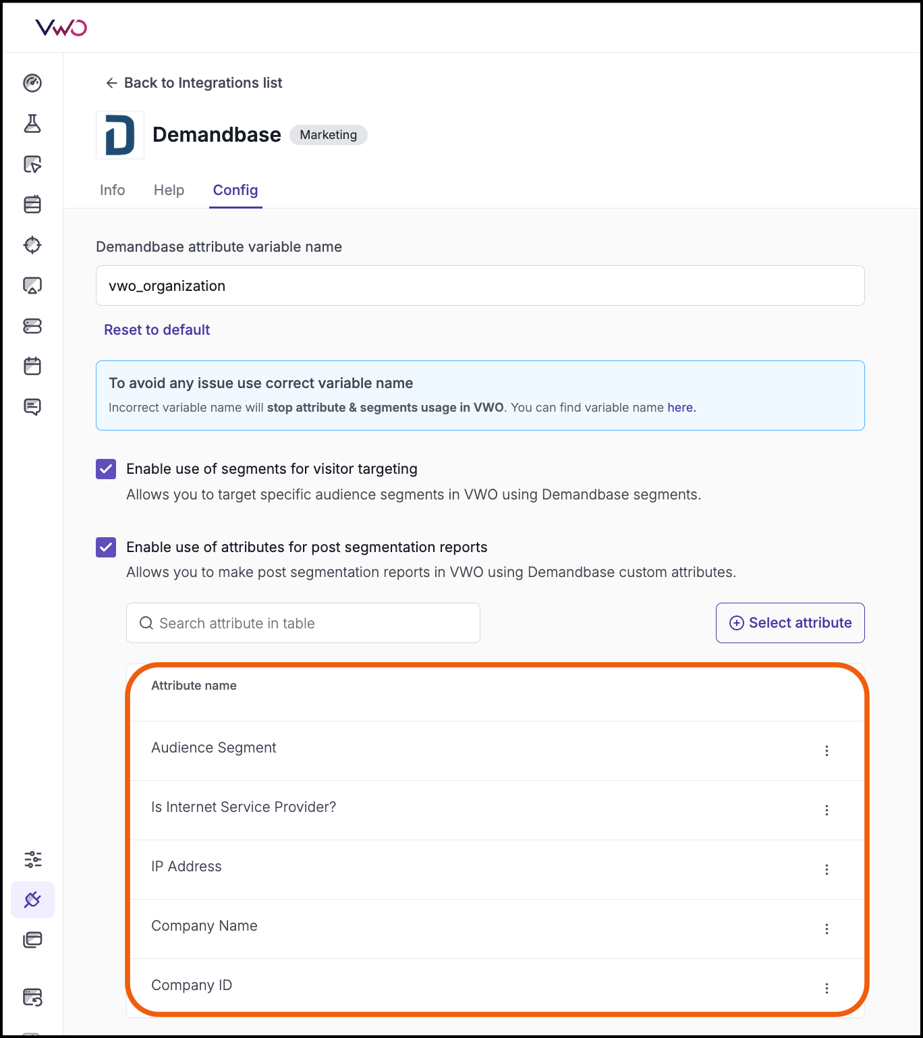Open the stacked database icon in sidebar

pos(32,204)
